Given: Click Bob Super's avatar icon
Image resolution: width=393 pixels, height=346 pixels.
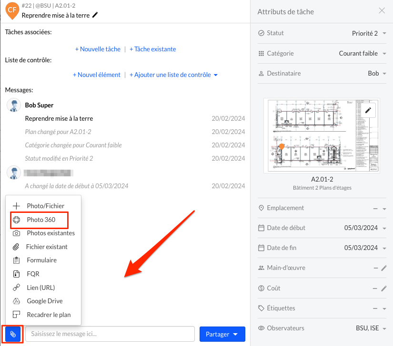Looking at the screenshot, I should (x=14, y=106).
